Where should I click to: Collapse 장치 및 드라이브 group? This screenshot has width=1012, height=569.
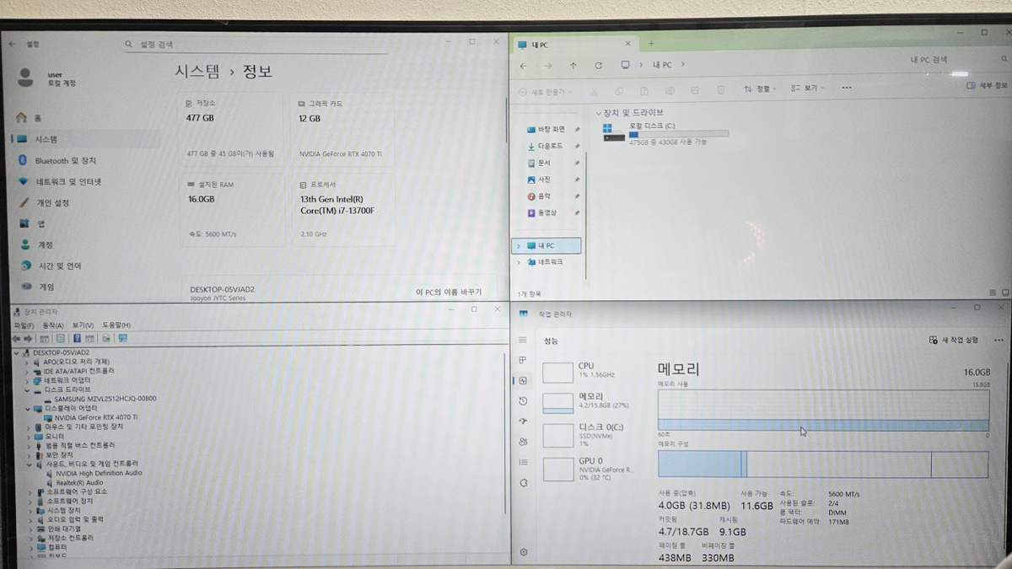pos(598,113)
